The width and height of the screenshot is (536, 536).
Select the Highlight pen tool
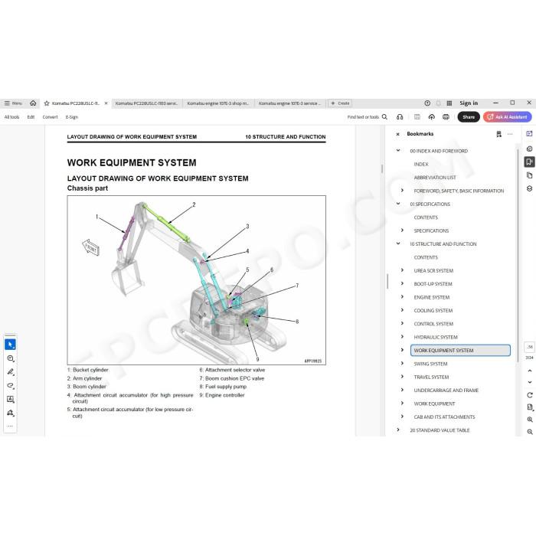point(10,371)
